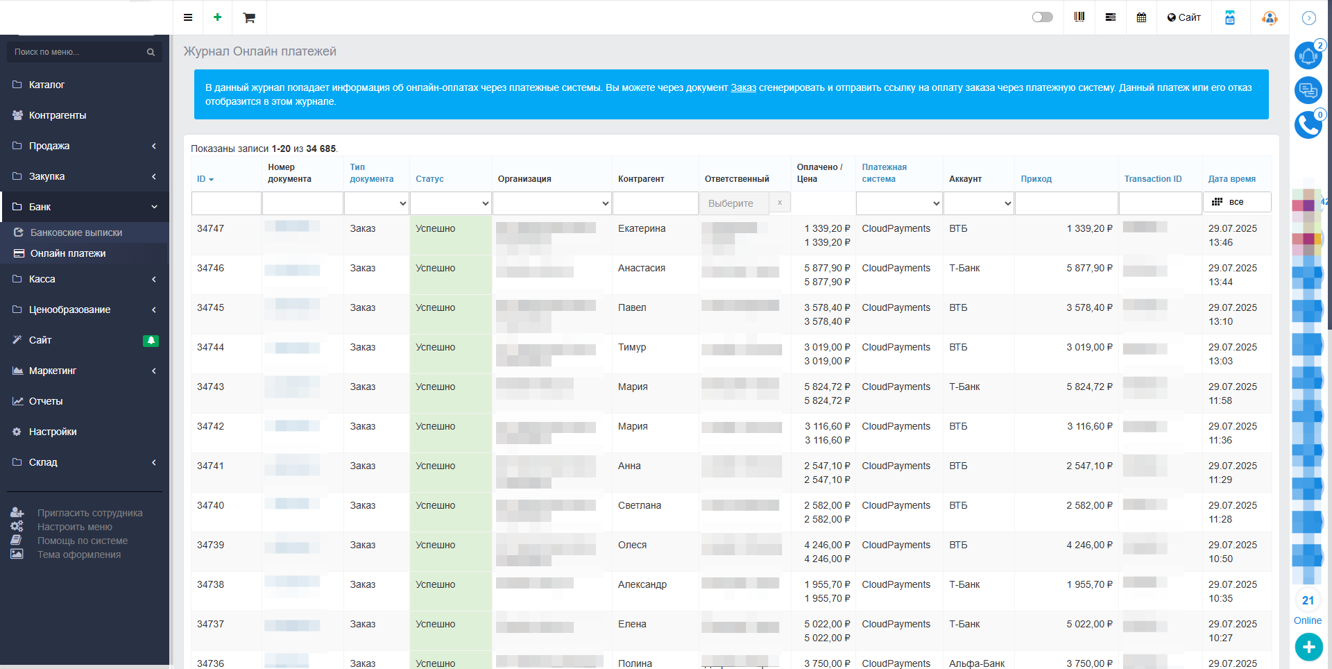Click the Transaction ID filter input
The height and width of the screenshot is (669, 1332).
[x=1160, y=203]
